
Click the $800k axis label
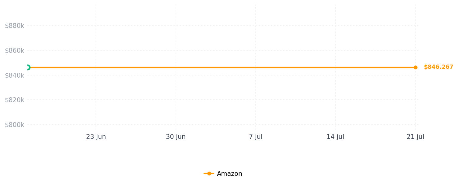tap(14, 125)
